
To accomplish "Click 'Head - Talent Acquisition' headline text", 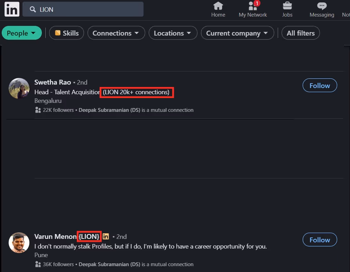I will 67,92.
